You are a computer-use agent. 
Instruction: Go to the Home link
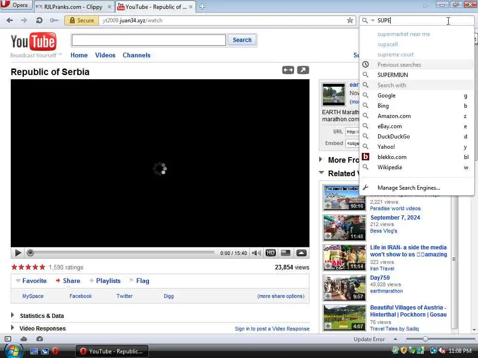tap(79, 55)
